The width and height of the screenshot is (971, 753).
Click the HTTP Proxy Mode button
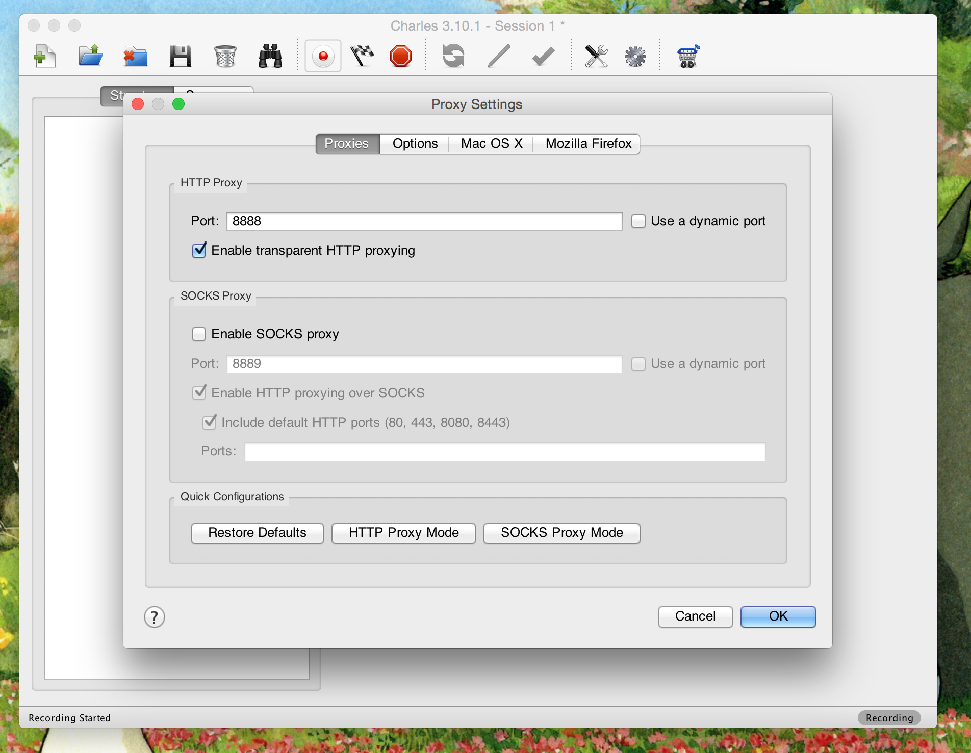pos(403,533)
